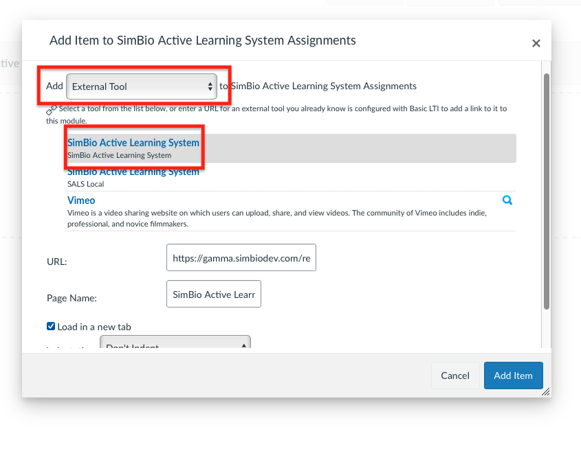Uncheck Load in a new tab
The height and width of the screenshot is (451, 581).
51,327
